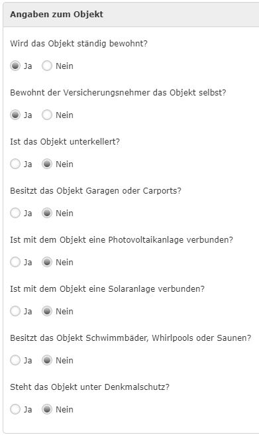Choose Ja for Schwimmbäder, Whirlpools oder Saunen

coord(15,360)
